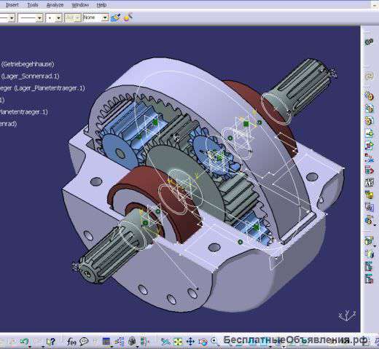Select the Getriebegehhause tree item

pyautogui.click(x=28, y=64)
